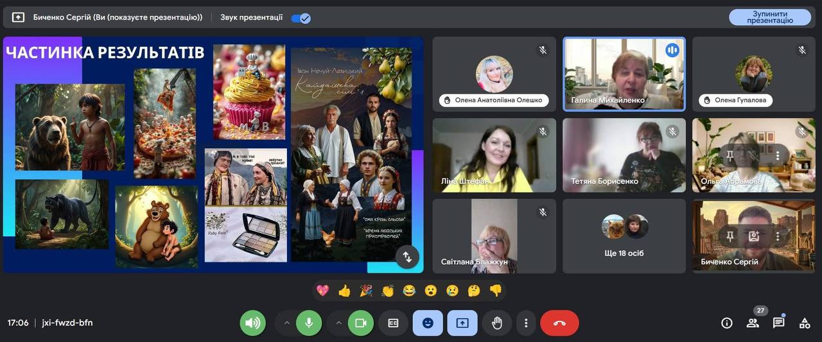Screen dimensions: 822x342
Task: Expand microphone audio settings arrow
Action: pyautogui.click(x=286, y=323)
